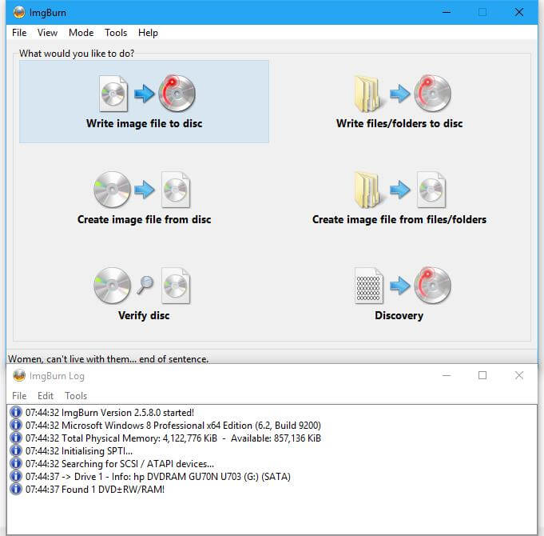Maximize the ImgBurn Log window
The height and width of the screenshot is (536, 544).
[x=482, y=375]
